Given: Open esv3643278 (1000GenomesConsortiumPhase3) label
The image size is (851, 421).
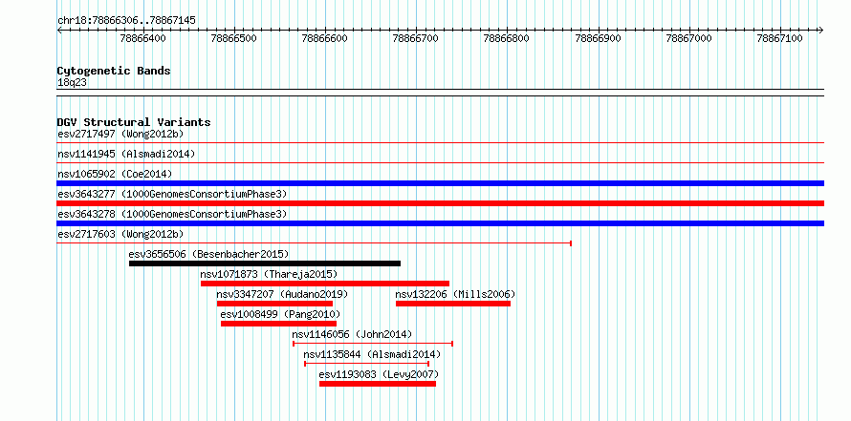Looking at the screenshot, I should click(x=172, y=214).
